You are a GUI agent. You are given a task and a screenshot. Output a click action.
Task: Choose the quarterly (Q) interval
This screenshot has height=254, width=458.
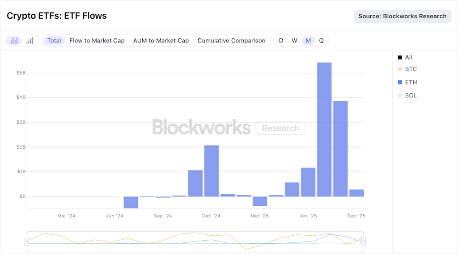[321, 41]
